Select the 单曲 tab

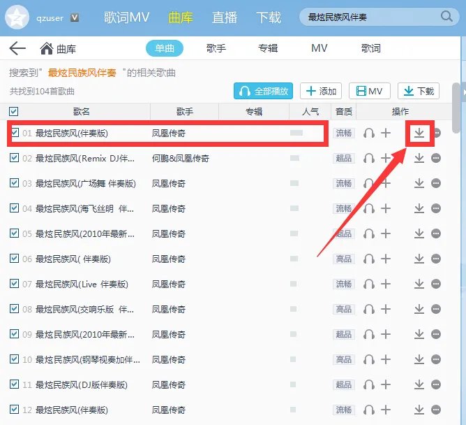(165, 48)
